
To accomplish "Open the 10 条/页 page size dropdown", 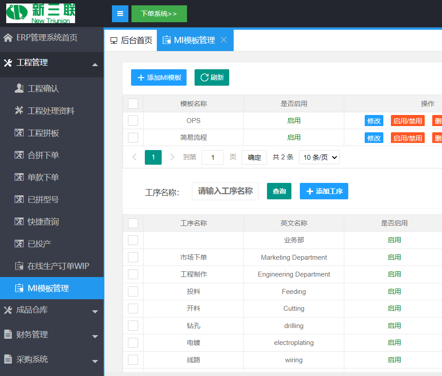I will pyautogui.click(x=319, y=157).
